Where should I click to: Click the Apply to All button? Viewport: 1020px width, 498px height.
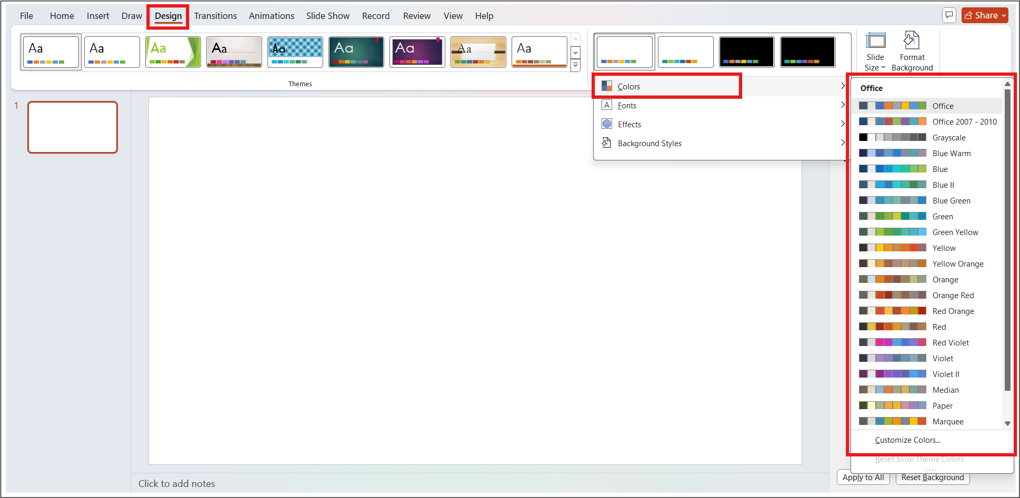coord(863,477)
